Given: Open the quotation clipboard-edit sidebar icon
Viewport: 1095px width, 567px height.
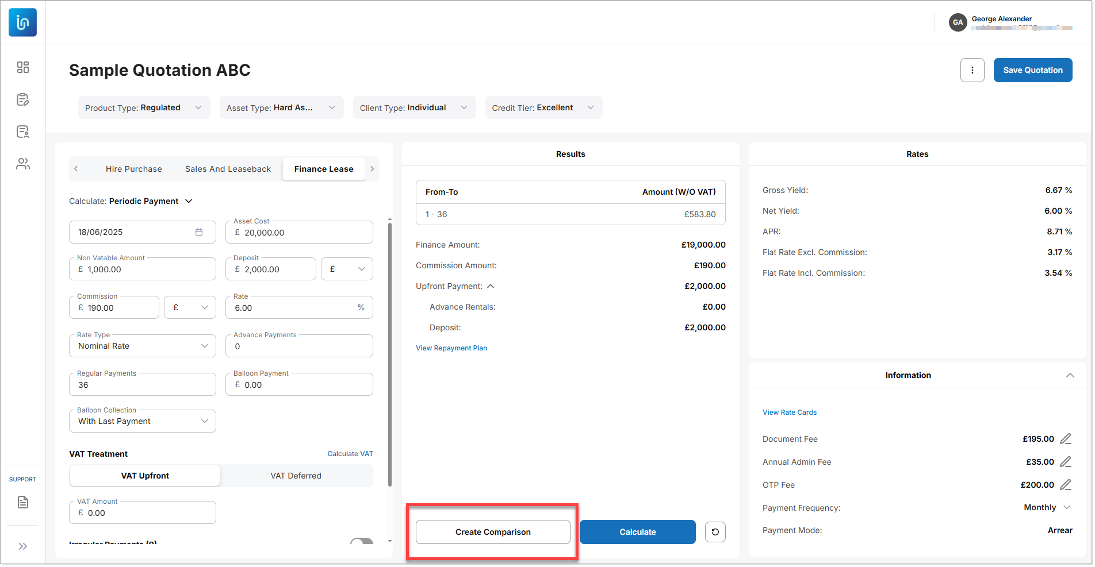Looking at the screenshot, I should point(23,99).
